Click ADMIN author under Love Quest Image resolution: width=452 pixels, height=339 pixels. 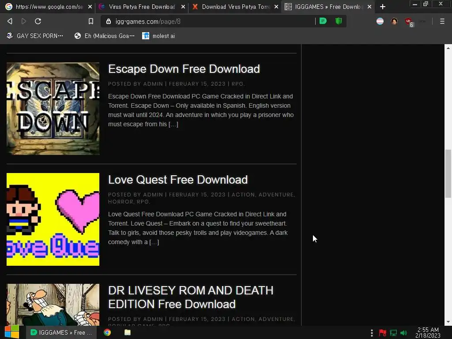[x=153, y=195]
